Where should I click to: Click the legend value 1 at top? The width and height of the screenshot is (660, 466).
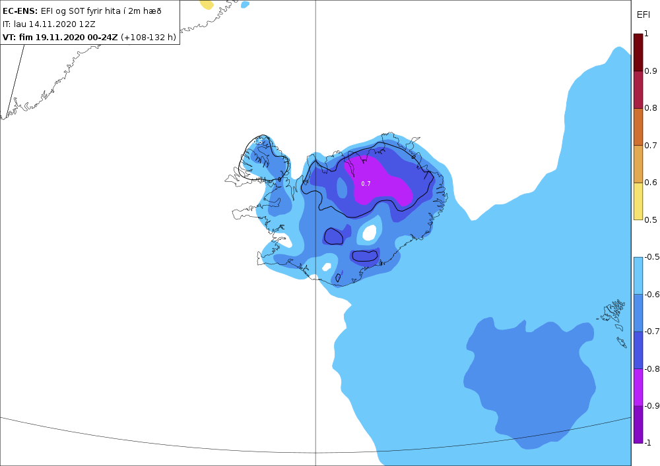(x=647, y=34)
